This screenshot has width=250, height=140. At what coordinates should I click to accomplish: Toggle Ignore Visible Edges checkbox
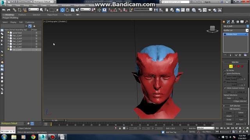click(x=225, y=76)
